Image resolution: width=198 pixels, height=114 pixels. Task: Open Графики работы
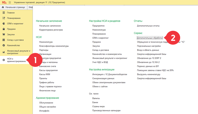(x=46, y=82)
